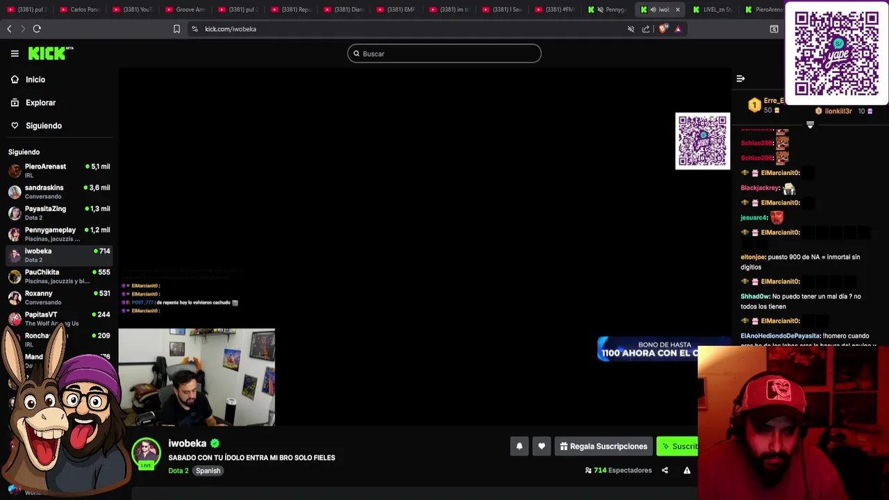The image size is (889, 500).
Task: Click the iwobeka channel name
Action: pyautogui.click(x=188, y=443)
